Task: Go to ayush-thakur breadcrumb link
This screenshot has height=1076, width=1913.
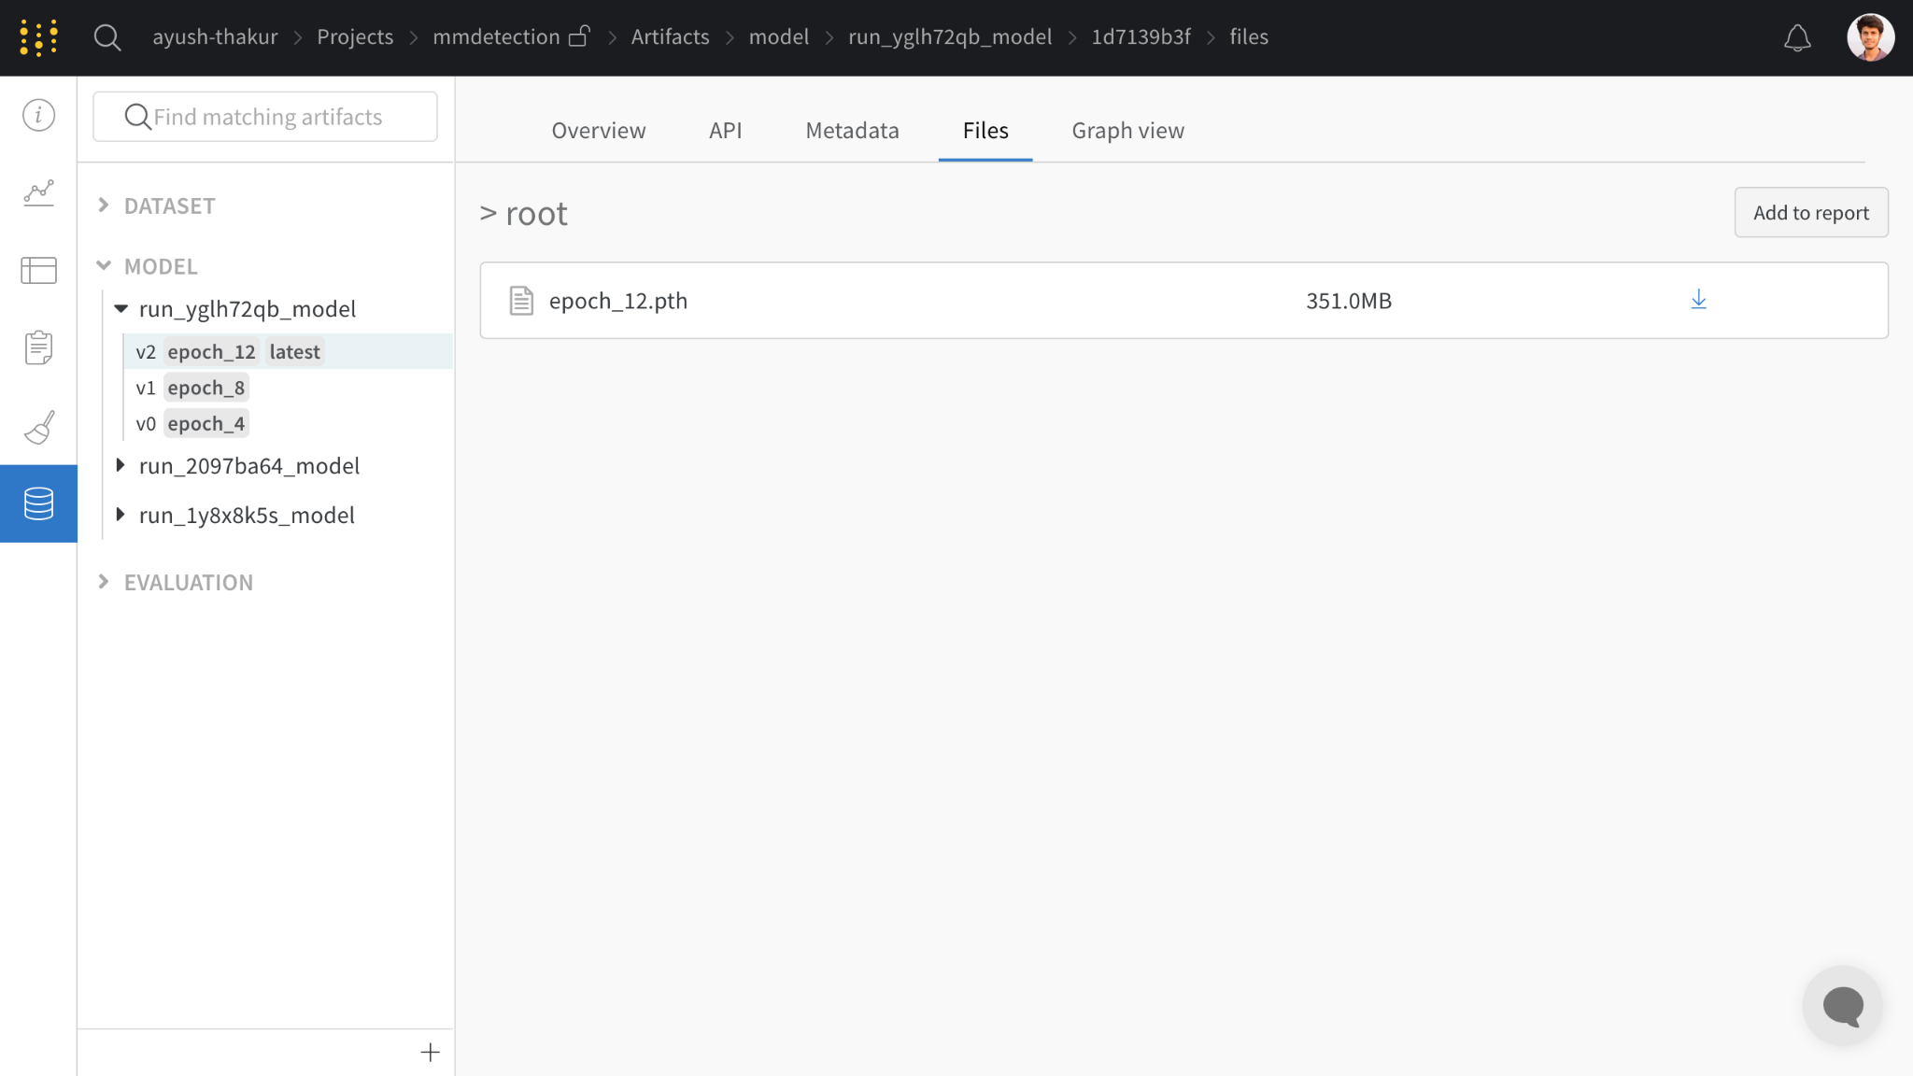Action: (215, 36)
